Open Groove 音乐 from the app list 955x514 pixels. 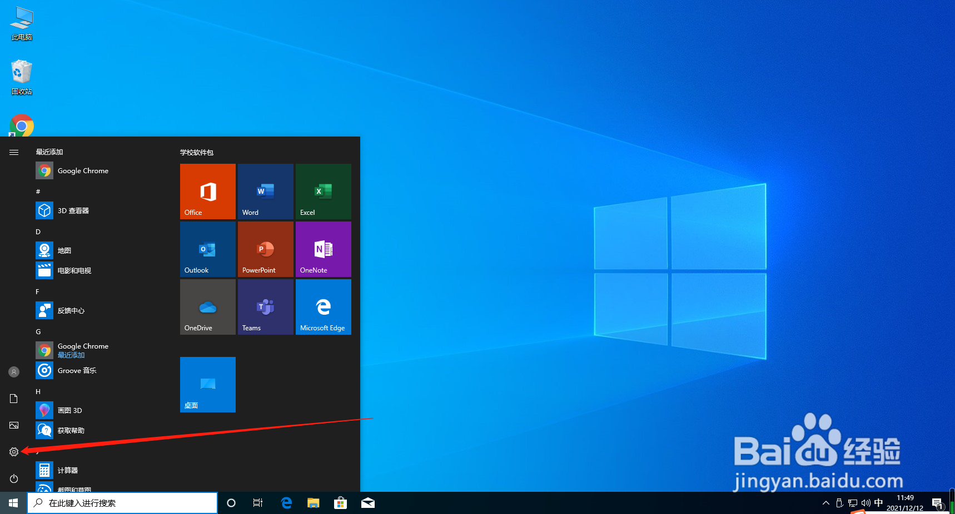[77, 370]
